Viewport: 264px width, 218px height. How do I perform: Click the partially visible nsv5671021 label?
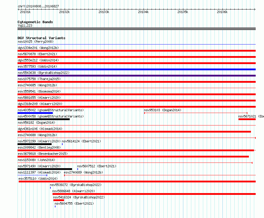click(x=251, y=116)
